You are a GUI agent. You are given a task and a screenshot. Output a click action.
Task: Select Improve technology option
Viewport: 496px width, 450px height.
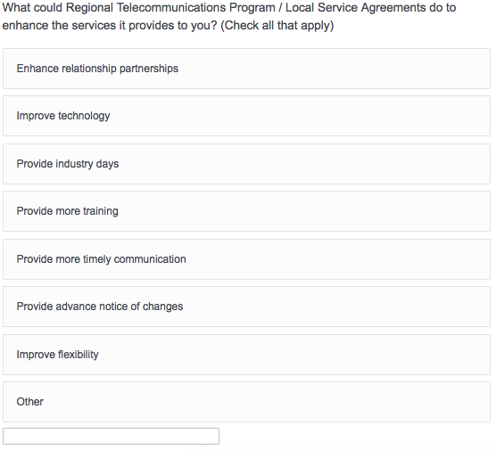pos(246,116)
